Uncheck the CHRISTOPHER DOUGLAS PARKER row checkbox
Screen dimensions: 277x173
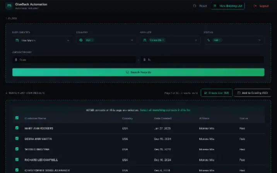click(17, 170)
